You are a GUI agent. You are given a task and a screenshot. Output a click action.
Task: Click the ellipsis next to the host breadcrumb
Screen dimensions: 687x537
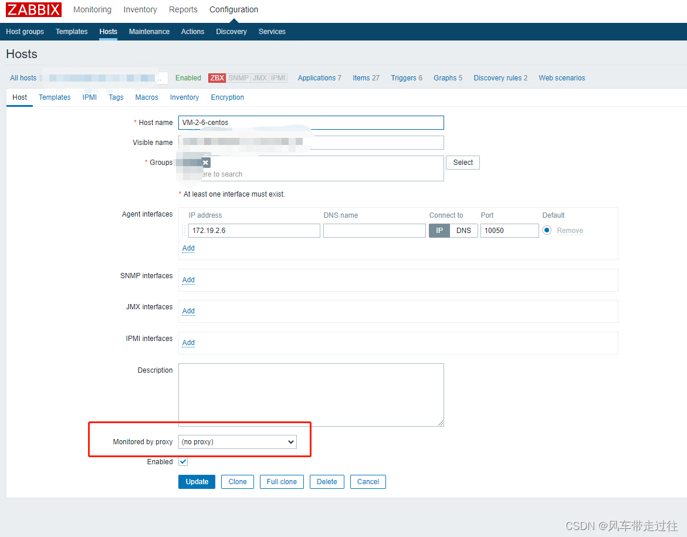point(161,77)
